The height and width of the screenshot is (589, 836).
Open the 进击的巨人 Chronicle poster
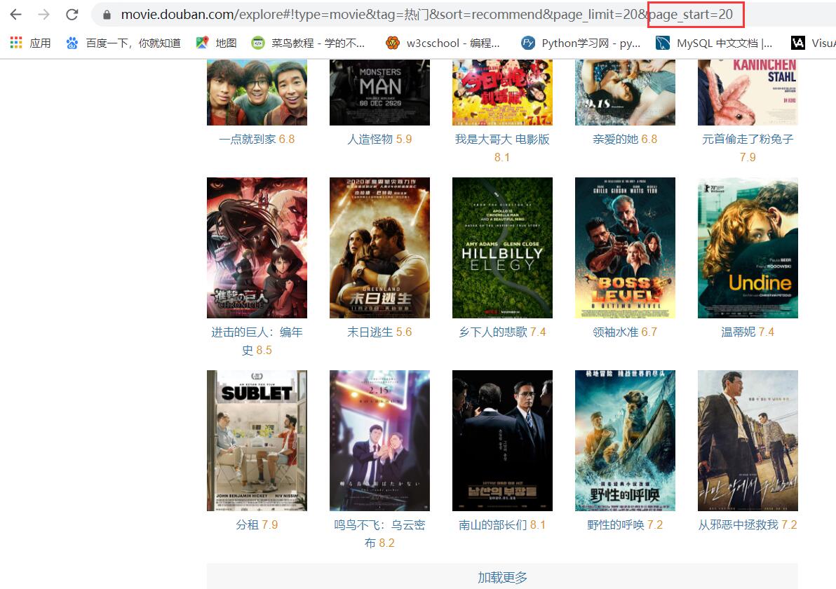point(257,248)
